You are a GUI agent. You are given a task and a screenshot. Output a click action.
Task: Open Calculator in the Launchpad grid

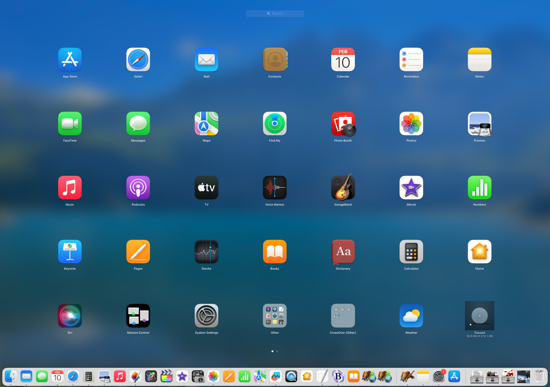411,252
